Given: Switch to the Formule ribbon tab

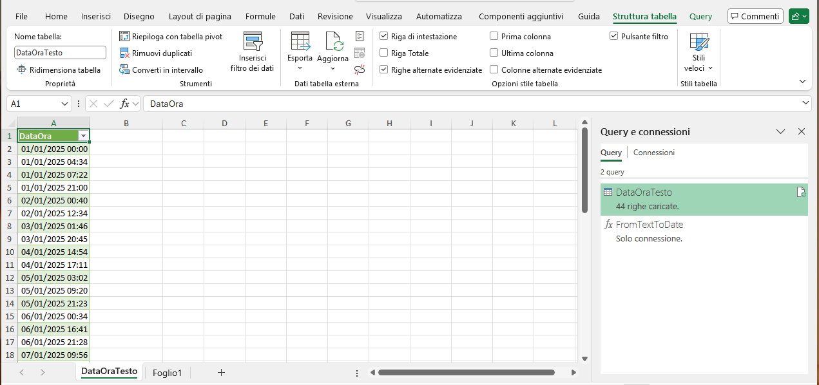Looking at the screenshot, I should click(260, 16).
